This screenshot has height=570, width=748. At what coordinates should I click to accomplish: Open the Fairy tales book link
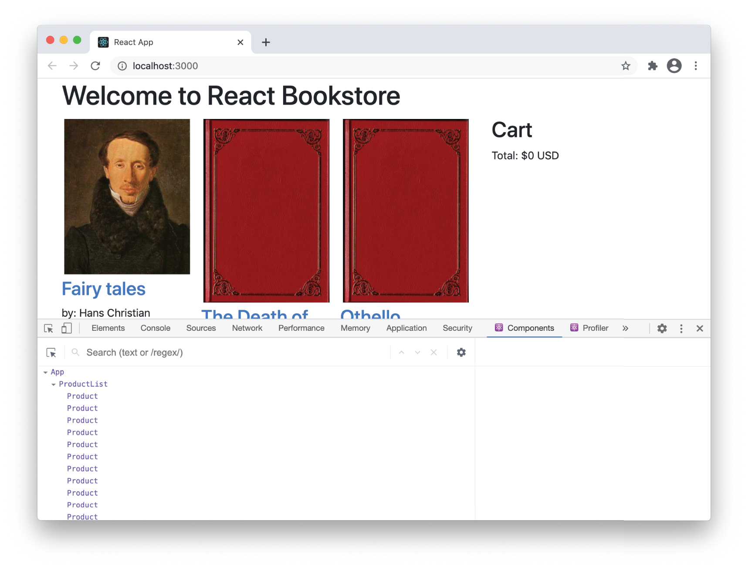coord(103,288)
